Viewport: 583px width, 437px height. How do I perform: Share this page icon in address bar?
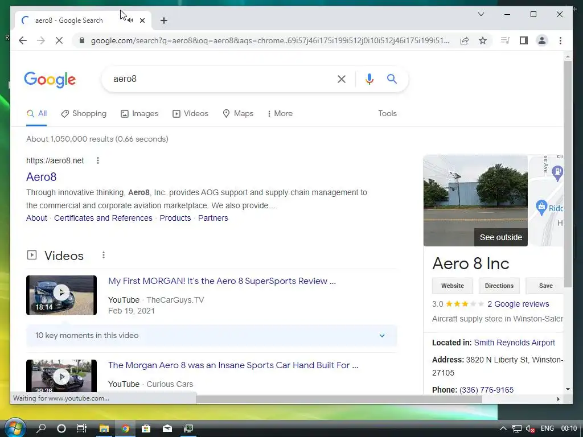tap(465, 40)
